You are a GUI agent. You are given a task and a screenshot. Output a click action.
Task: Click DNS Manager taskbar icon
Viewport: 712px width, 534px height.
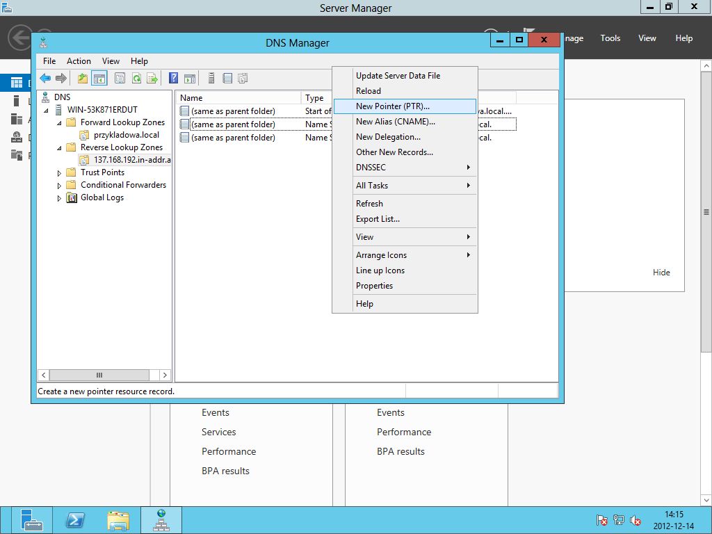tap(161, 520)
